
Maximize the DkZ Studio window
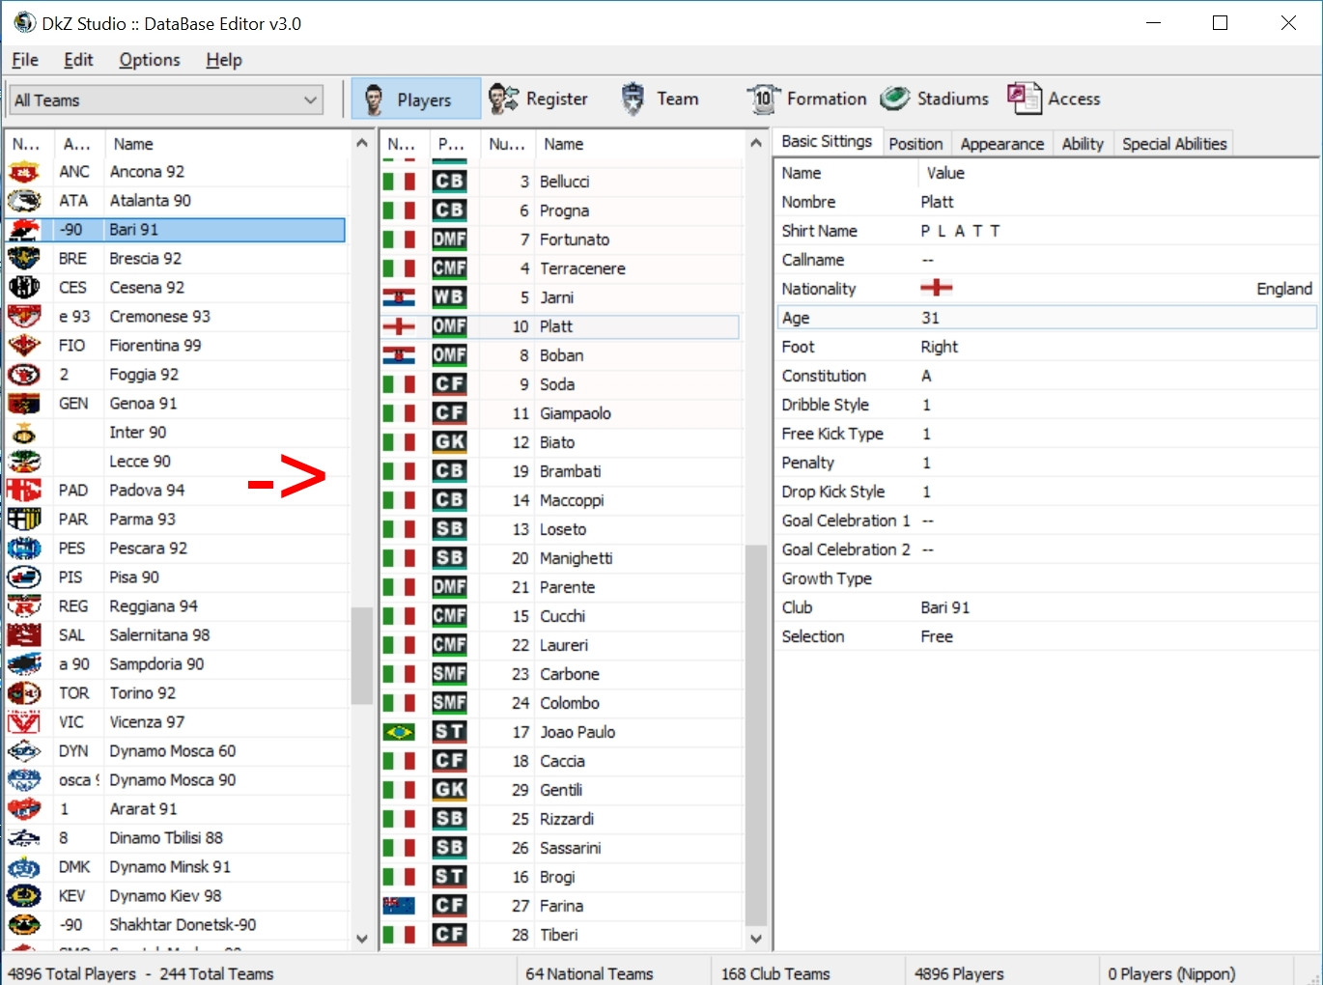click(x=1221, y=23)
